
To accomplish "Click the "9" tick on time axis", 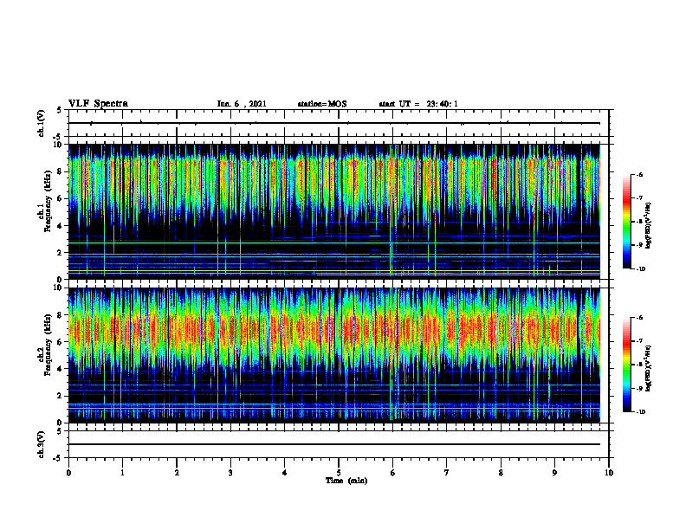I will tap(554, 473).
